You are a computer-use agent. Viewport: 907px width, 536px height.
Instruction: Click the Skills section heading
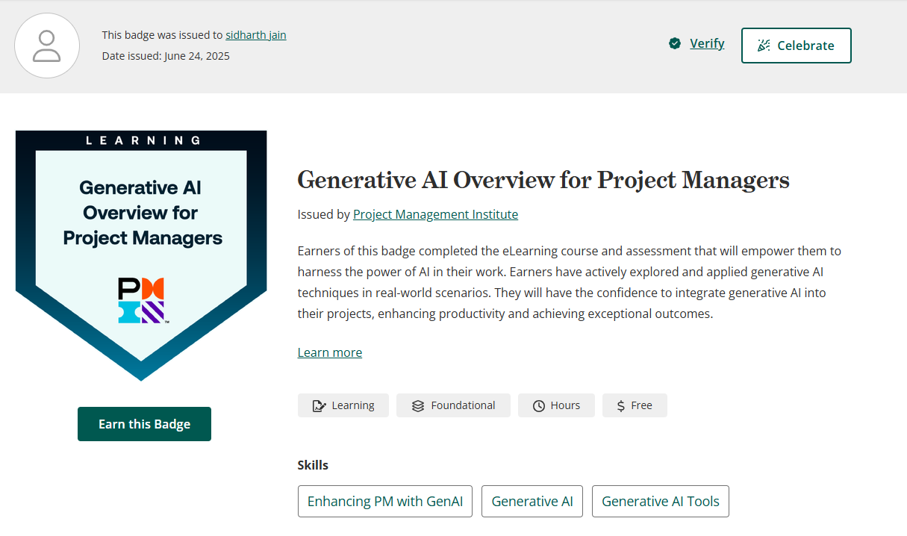[313, 465]
